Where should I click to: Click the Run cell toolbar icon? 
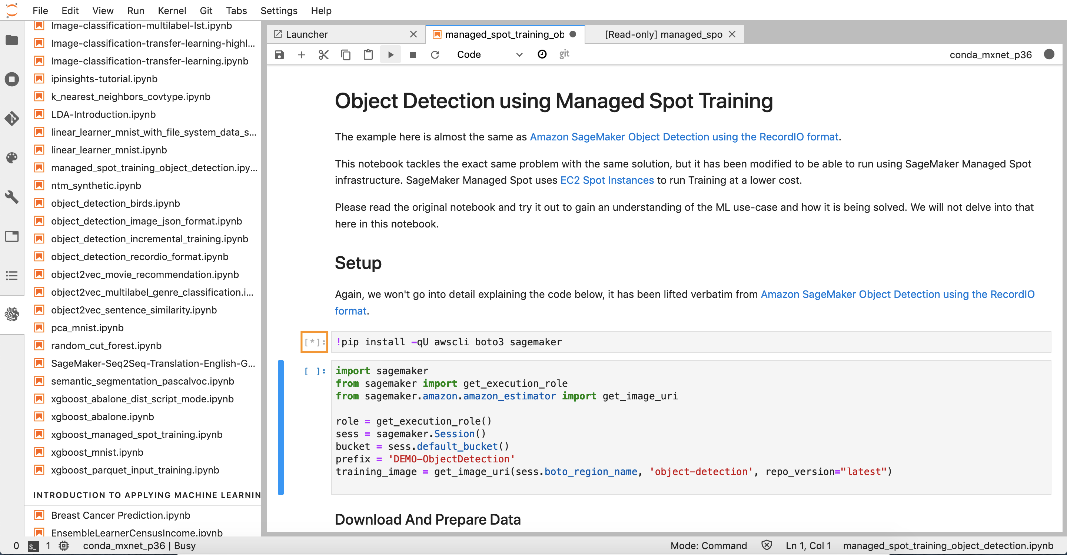390,54
